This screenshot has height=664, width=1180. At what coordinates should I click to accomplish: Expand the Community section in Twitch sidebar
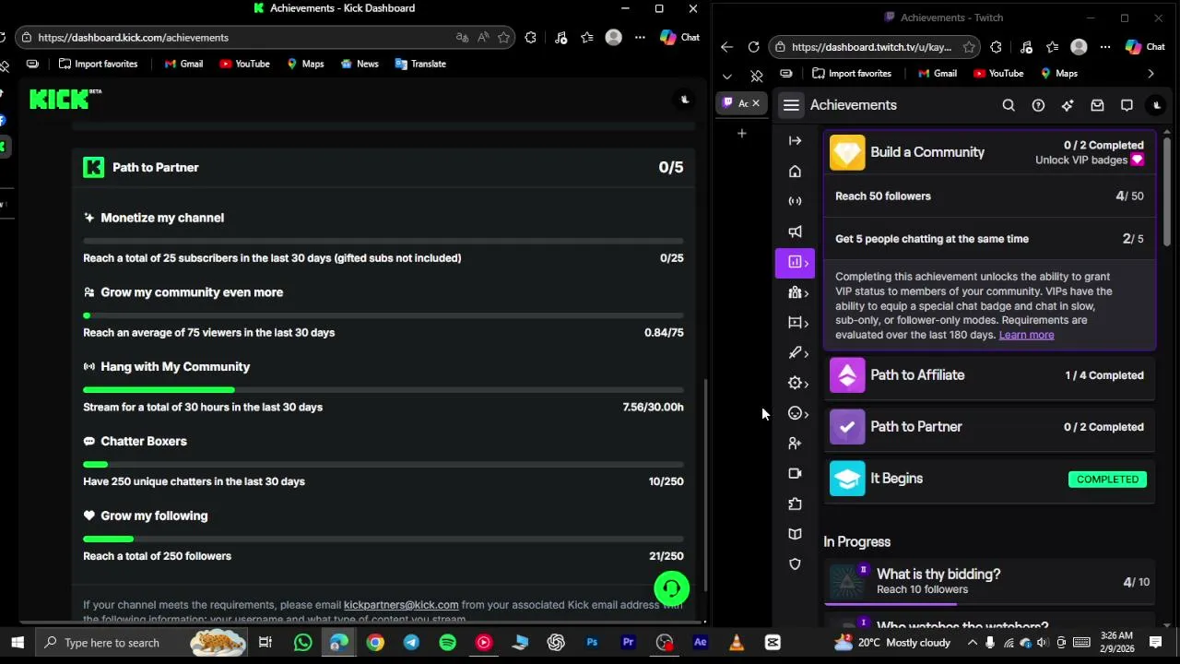coord(798,292)
